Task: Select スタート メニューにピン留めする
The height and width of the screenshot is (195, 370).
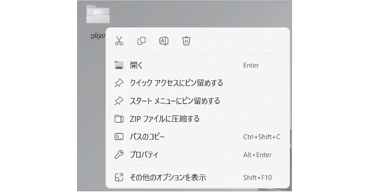Action: point(198,101)
